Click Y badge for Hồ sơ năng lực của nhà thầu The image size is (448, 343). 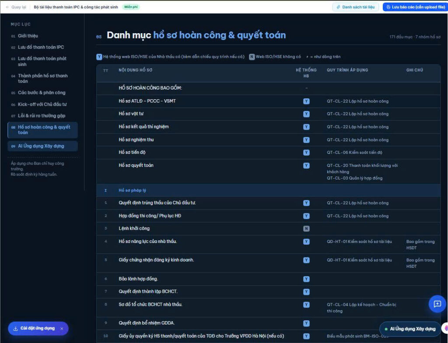[x=306, y=242]
